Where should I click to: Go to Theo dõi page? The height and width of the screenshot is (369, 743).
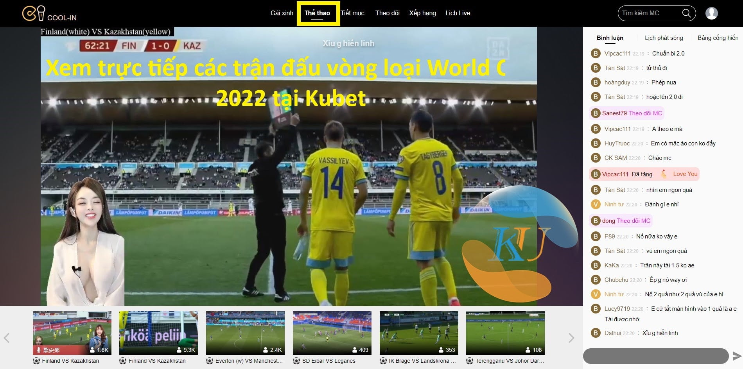387,13
